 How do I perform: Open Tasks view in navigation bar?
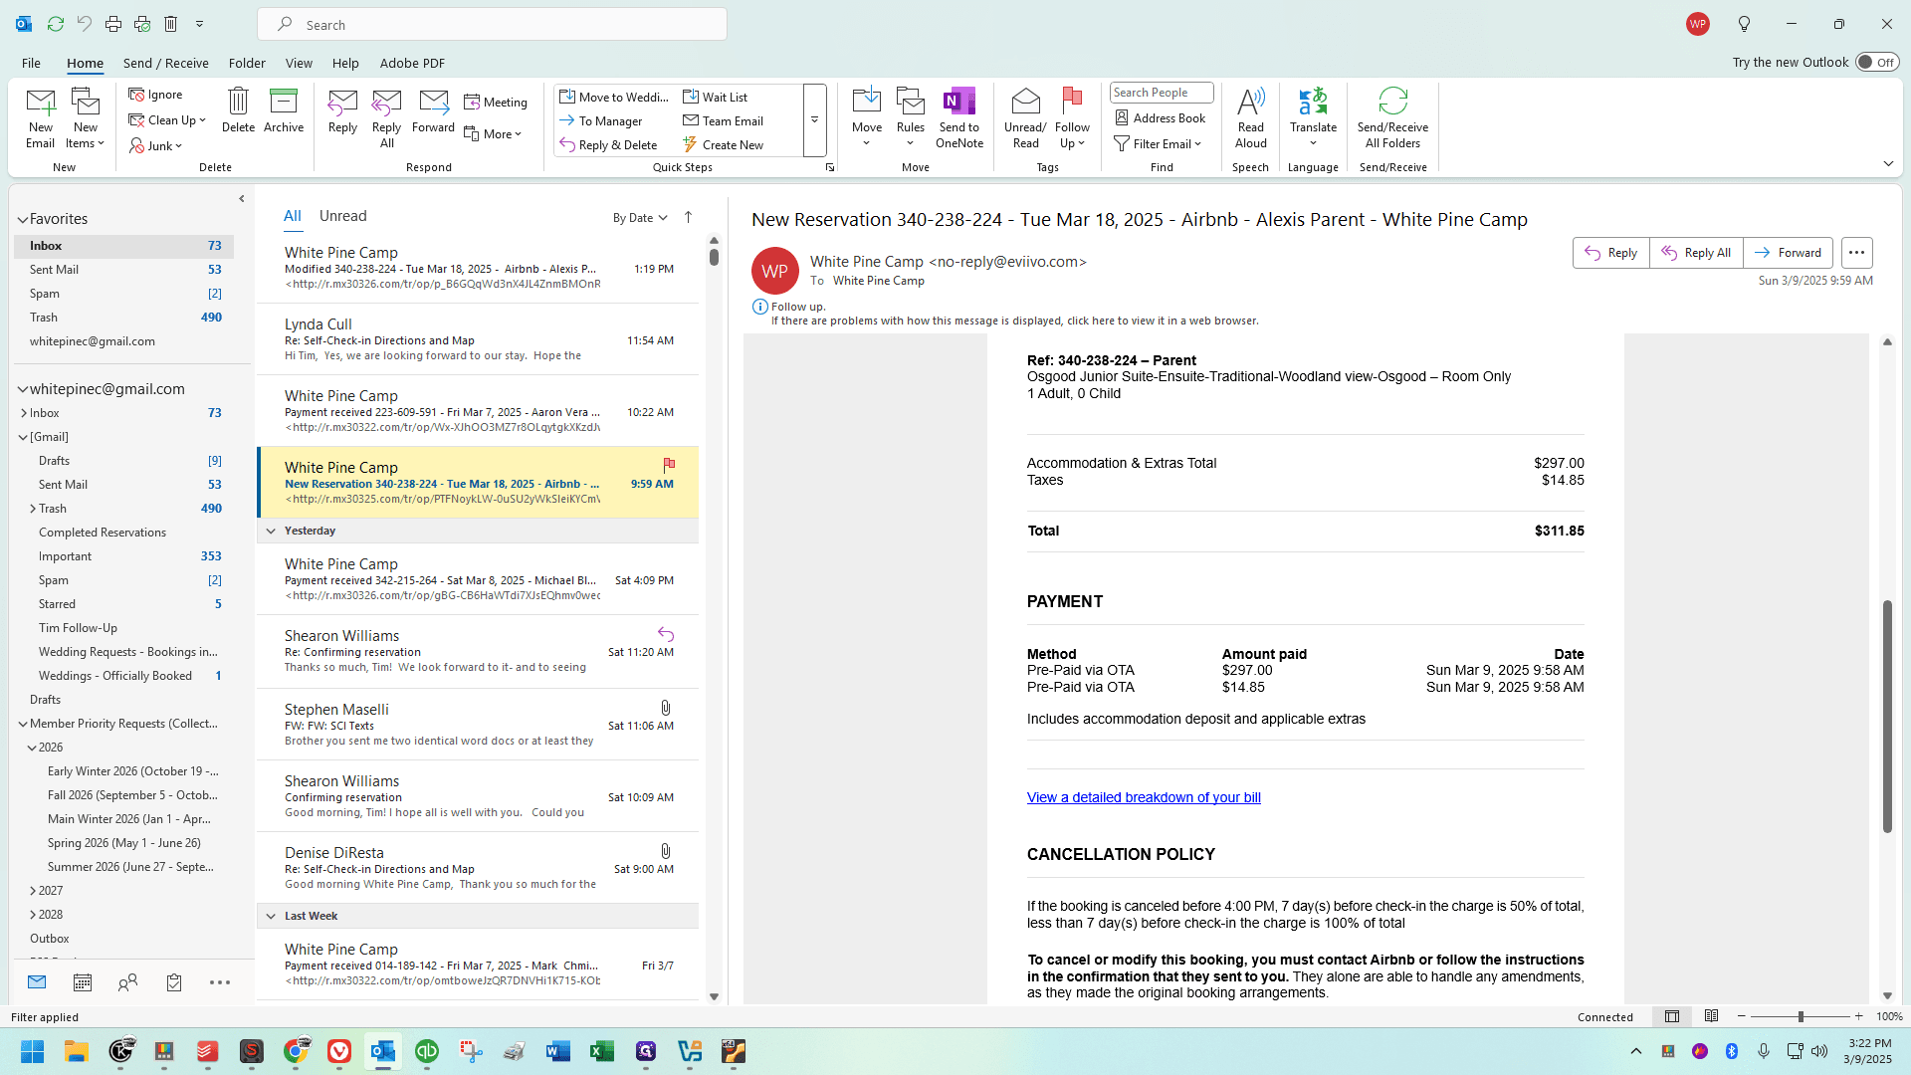(174, 982)
